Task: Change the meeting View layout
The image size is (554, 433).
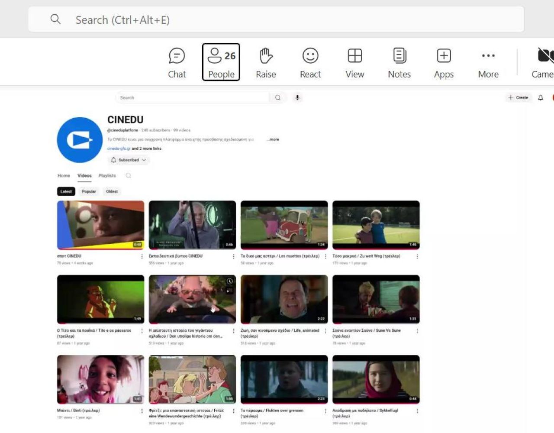Action: (x=354, y=63)
